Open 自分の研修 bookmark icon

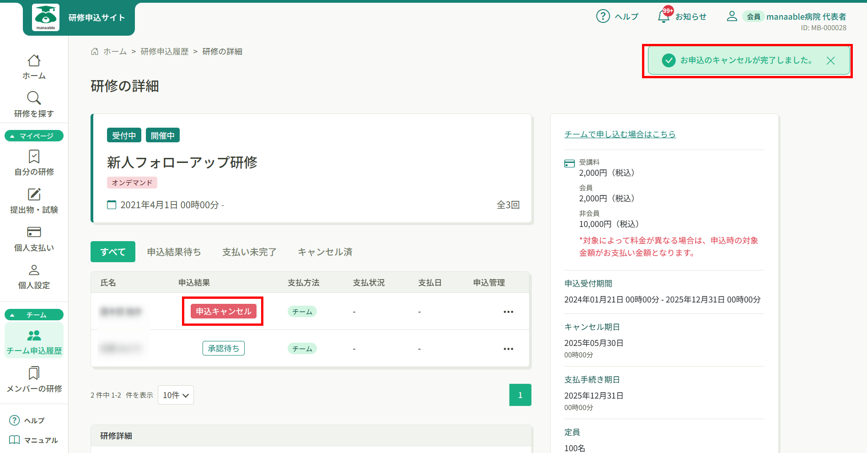coord(34,157)
